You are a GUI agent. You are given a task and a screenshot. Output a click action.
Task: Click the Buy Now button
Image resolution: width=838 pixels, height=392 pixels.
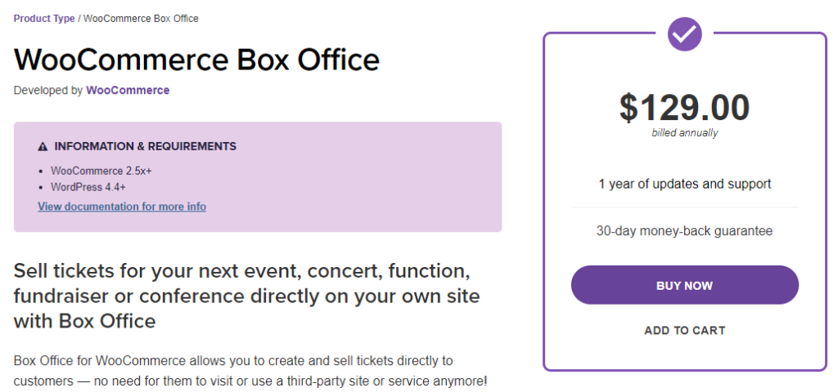[685, 285]
